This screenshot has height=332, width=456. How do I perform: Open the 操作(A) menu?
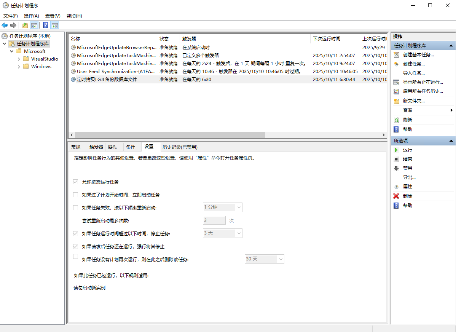pos(32,16)
